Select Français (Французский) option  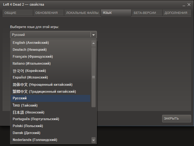32,56
